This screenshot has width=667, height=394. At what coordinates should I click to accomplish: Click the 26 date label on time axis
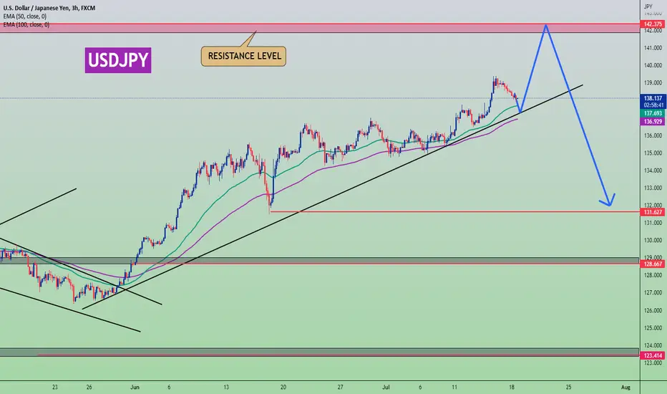[89, 387]
